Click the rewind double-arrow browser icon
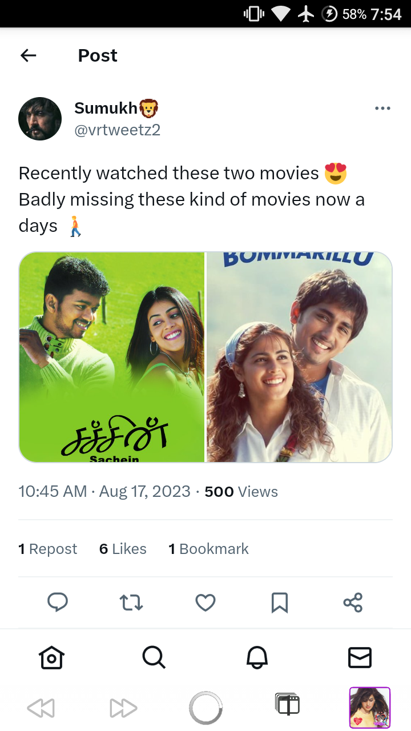This screenshot has height=731, width=411. 41,708
